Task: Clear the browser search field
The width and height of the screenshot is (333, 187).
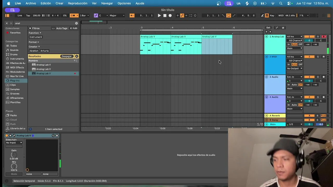Action: pyautogui.click(x=76, y=23)
